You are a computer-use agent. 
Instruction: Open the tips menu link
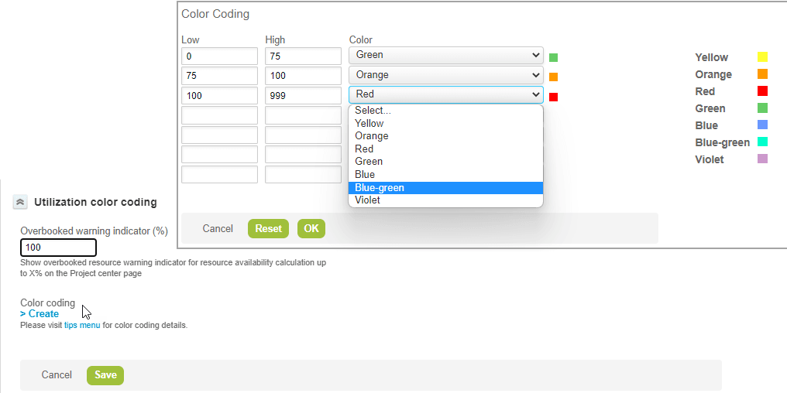click(82, 326)
